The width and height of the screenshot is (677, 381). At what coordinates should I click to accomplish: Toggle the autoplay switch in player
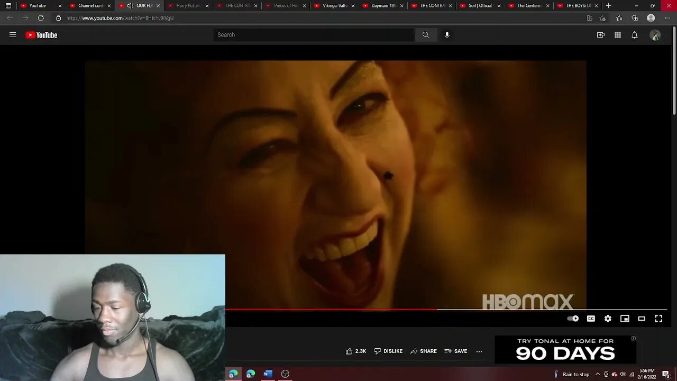[573, 319]
